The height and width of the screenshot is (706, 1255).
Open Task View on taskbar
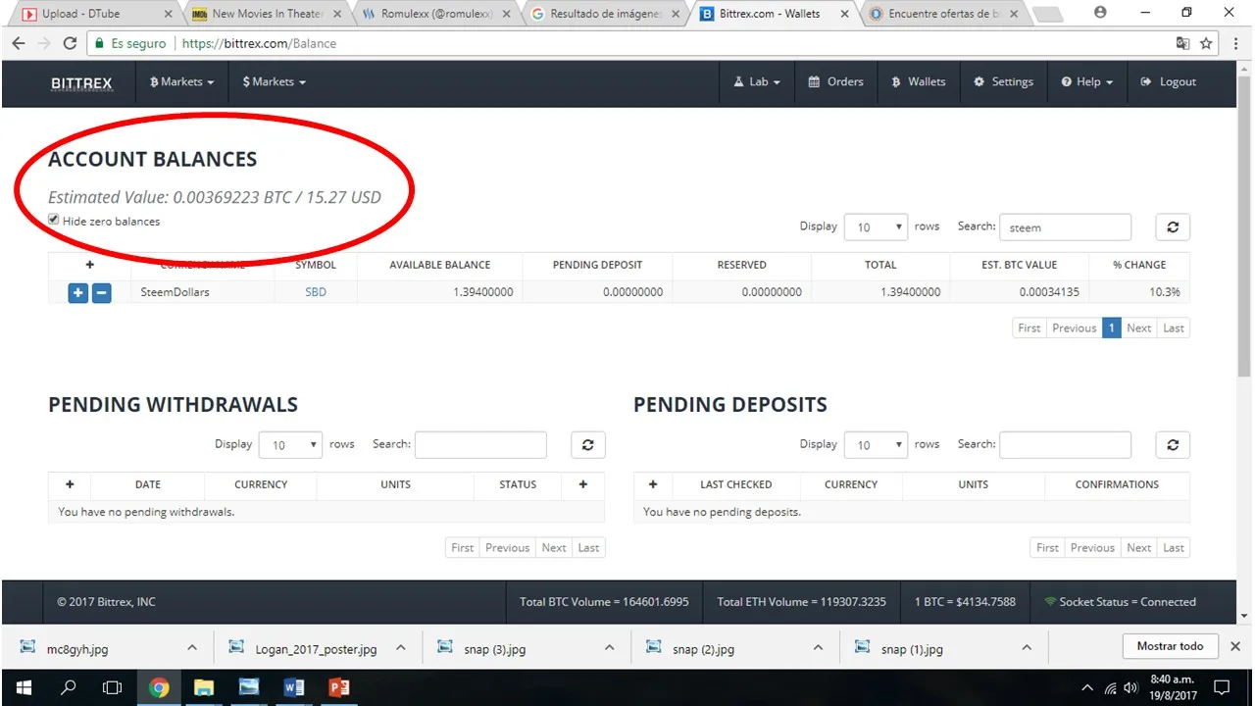pyautogui.click(x=113, y=687)
